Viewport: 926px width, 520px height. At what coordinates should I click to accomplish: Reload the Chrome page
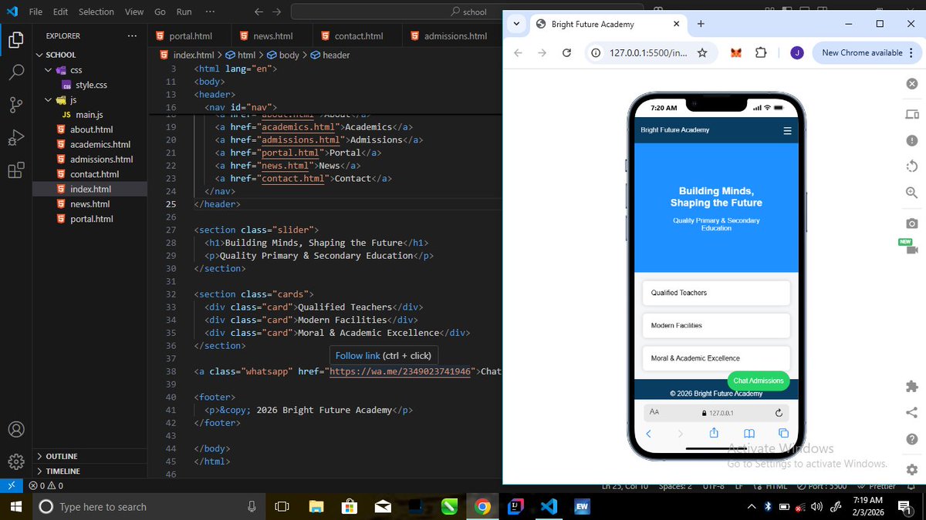[566, 53]
